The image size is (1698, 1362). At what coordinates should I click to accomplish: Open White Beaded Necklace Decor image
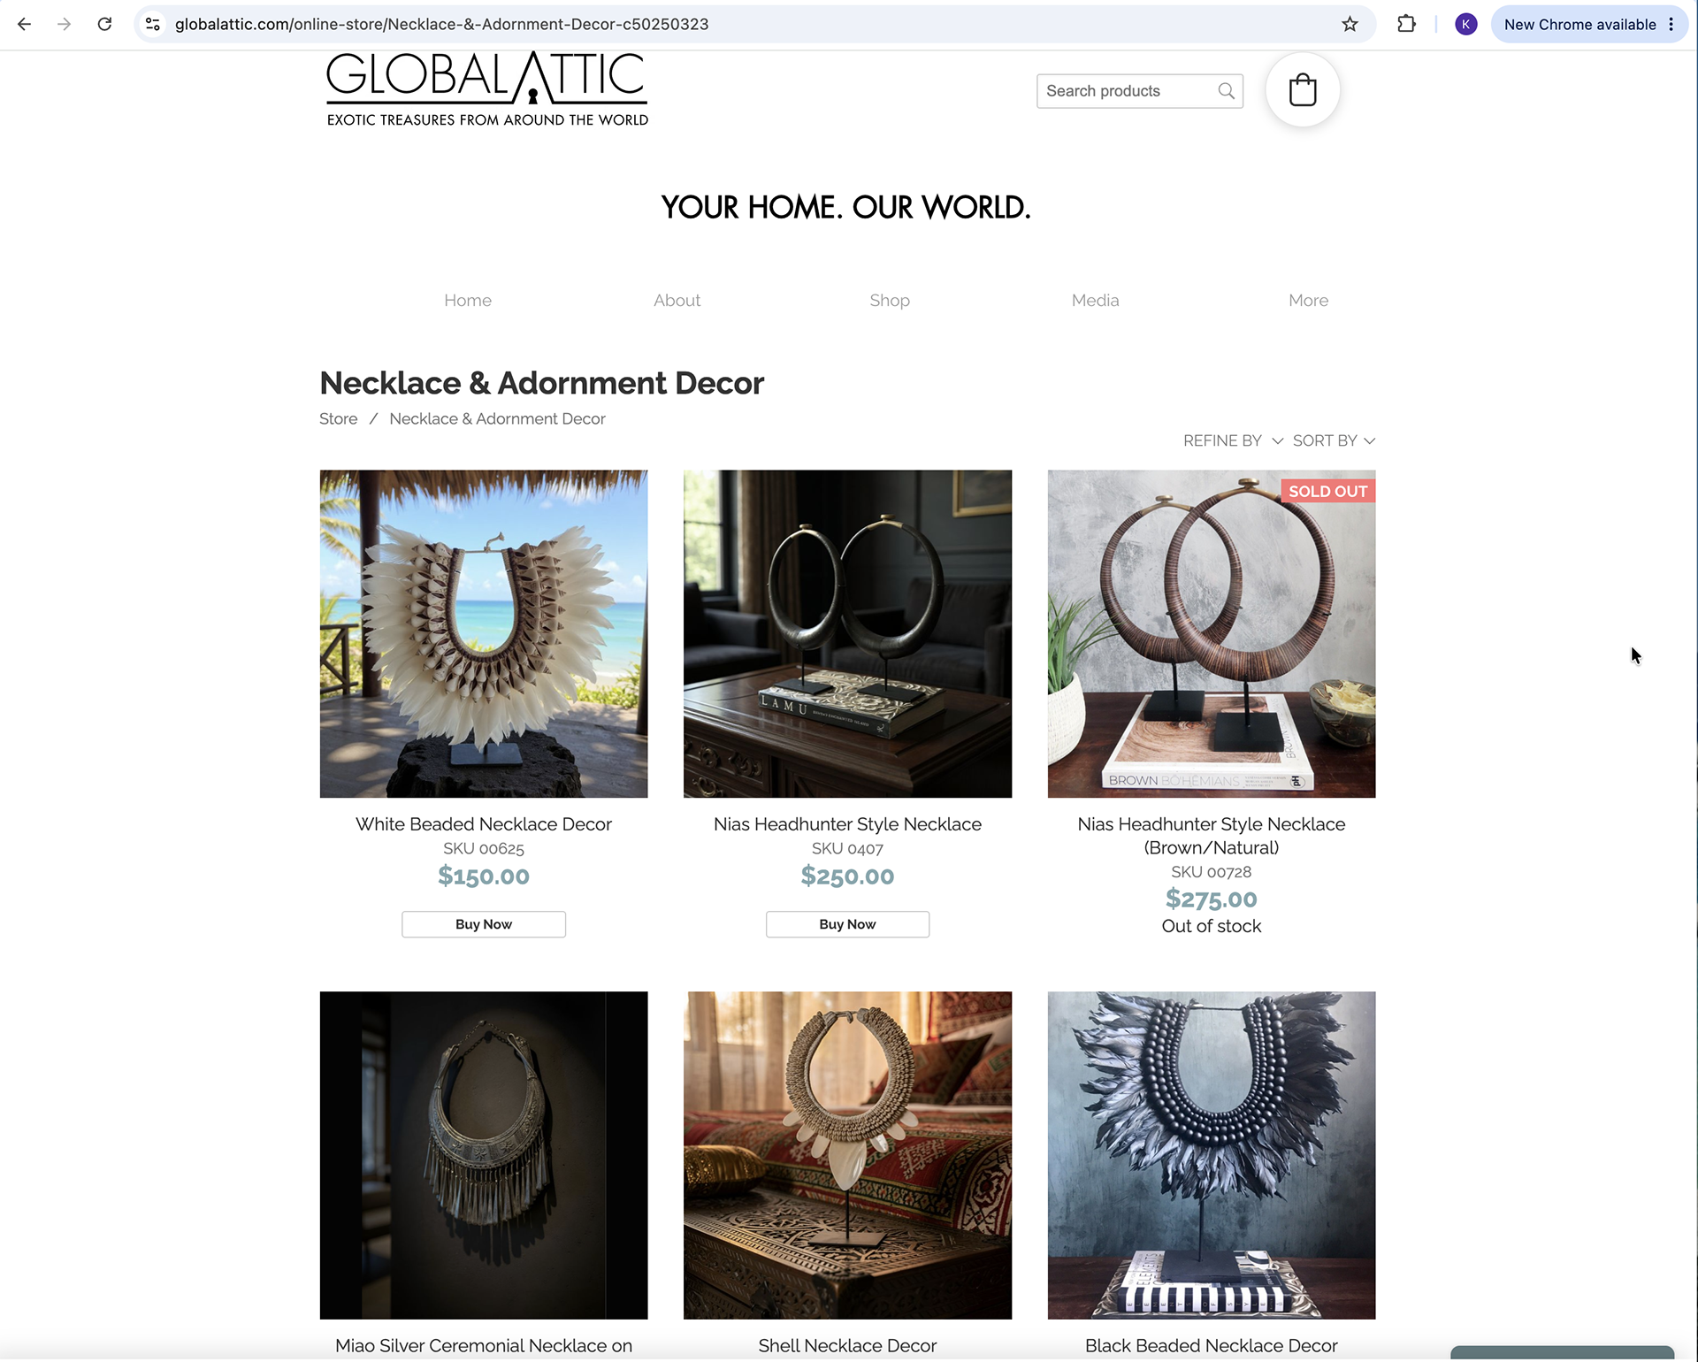point(484,634)
